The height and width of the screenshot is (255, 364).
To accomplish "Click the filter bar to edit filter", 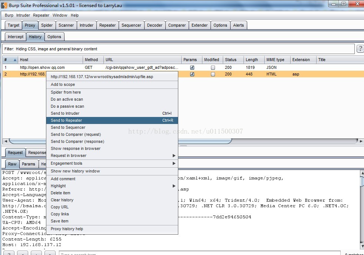I will coord(178,49).
